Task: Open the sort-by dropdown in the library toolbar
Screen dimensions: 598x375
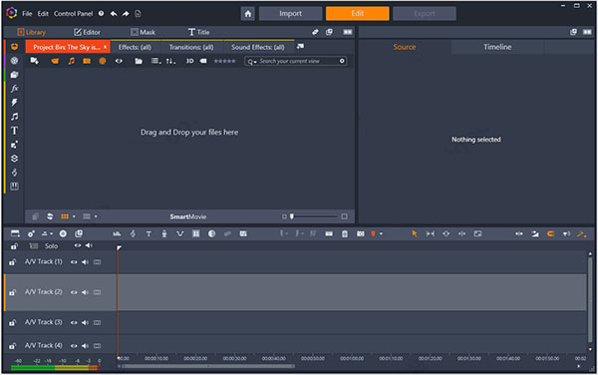Action: coord(170,61)
